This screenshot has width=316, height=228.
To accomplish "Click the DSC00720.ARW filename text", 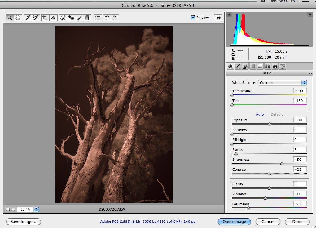I will coord(112,209).
